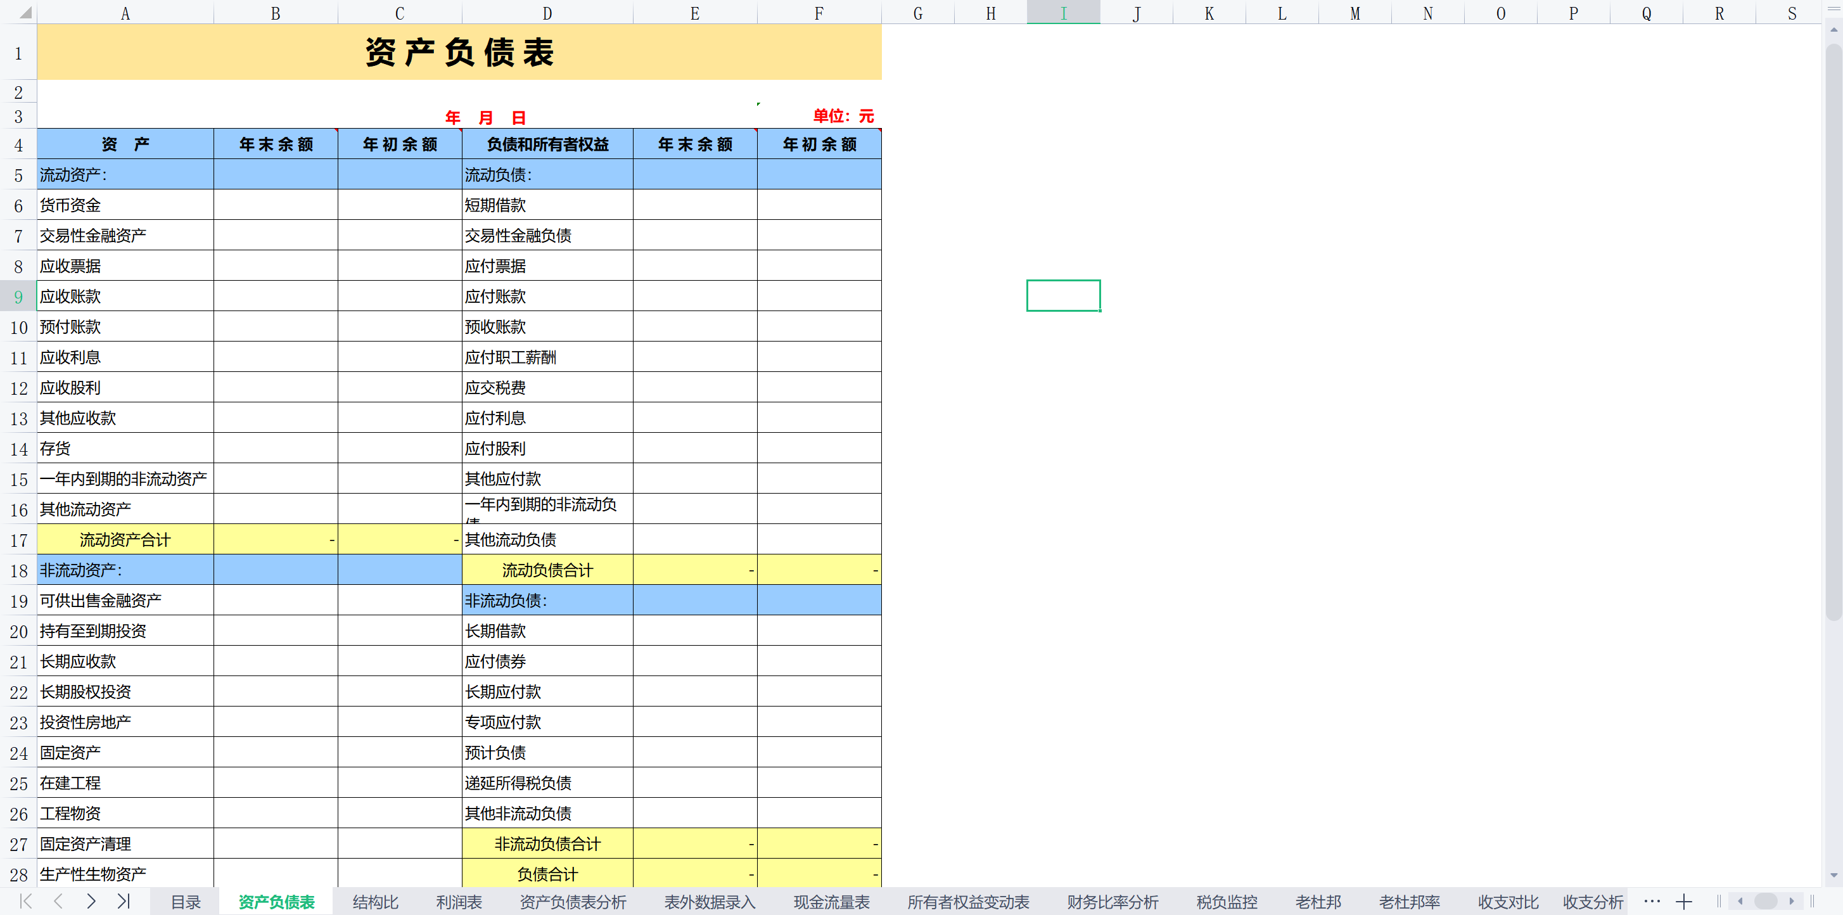
Task: Go to previous sheet using arrow icon
Action: pos(59,902)
